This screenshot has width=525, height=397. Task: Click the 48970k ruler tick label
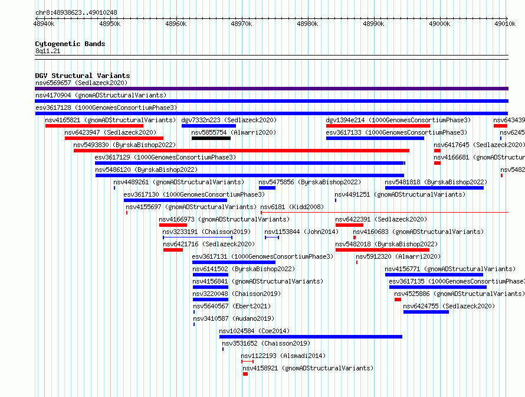(x=241, y=24)
